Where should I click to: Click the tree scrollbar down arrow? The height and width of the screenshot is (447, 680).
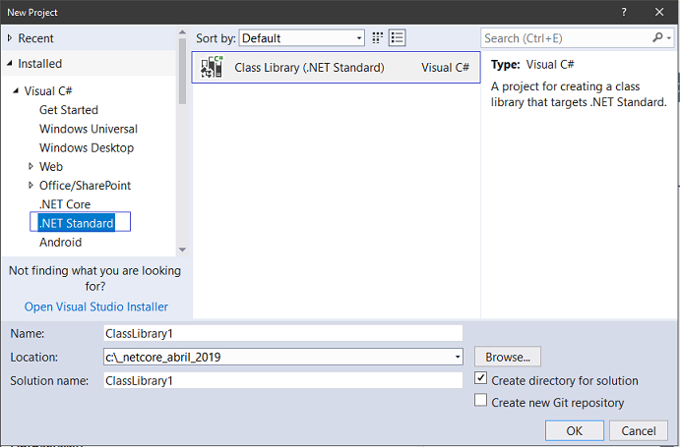(182, 250)
